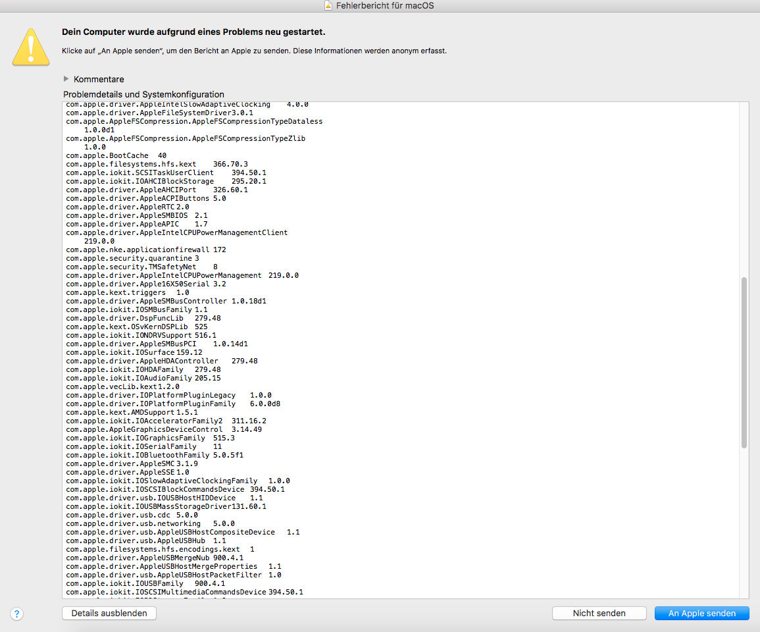Click the AppleUSBHostMergeProperties 1.1 line
Image resolution: width=760 pixels, height=632 pixels.
174,567
